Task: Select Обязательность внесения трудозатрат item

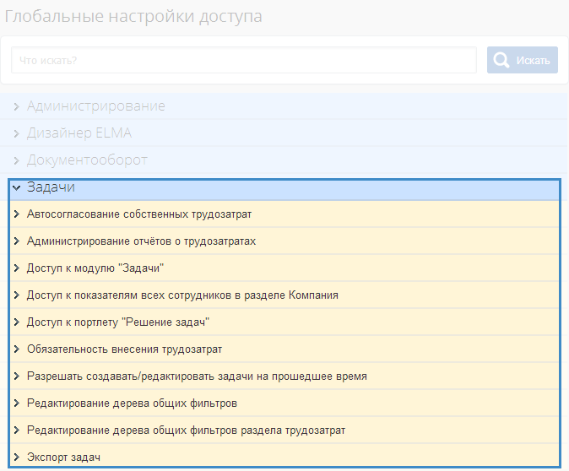Action: 124,349
